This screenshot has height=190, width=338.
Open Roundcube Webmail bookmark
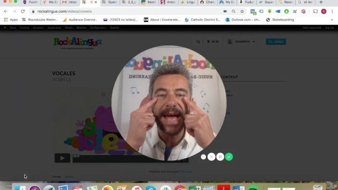pos(40,20)
